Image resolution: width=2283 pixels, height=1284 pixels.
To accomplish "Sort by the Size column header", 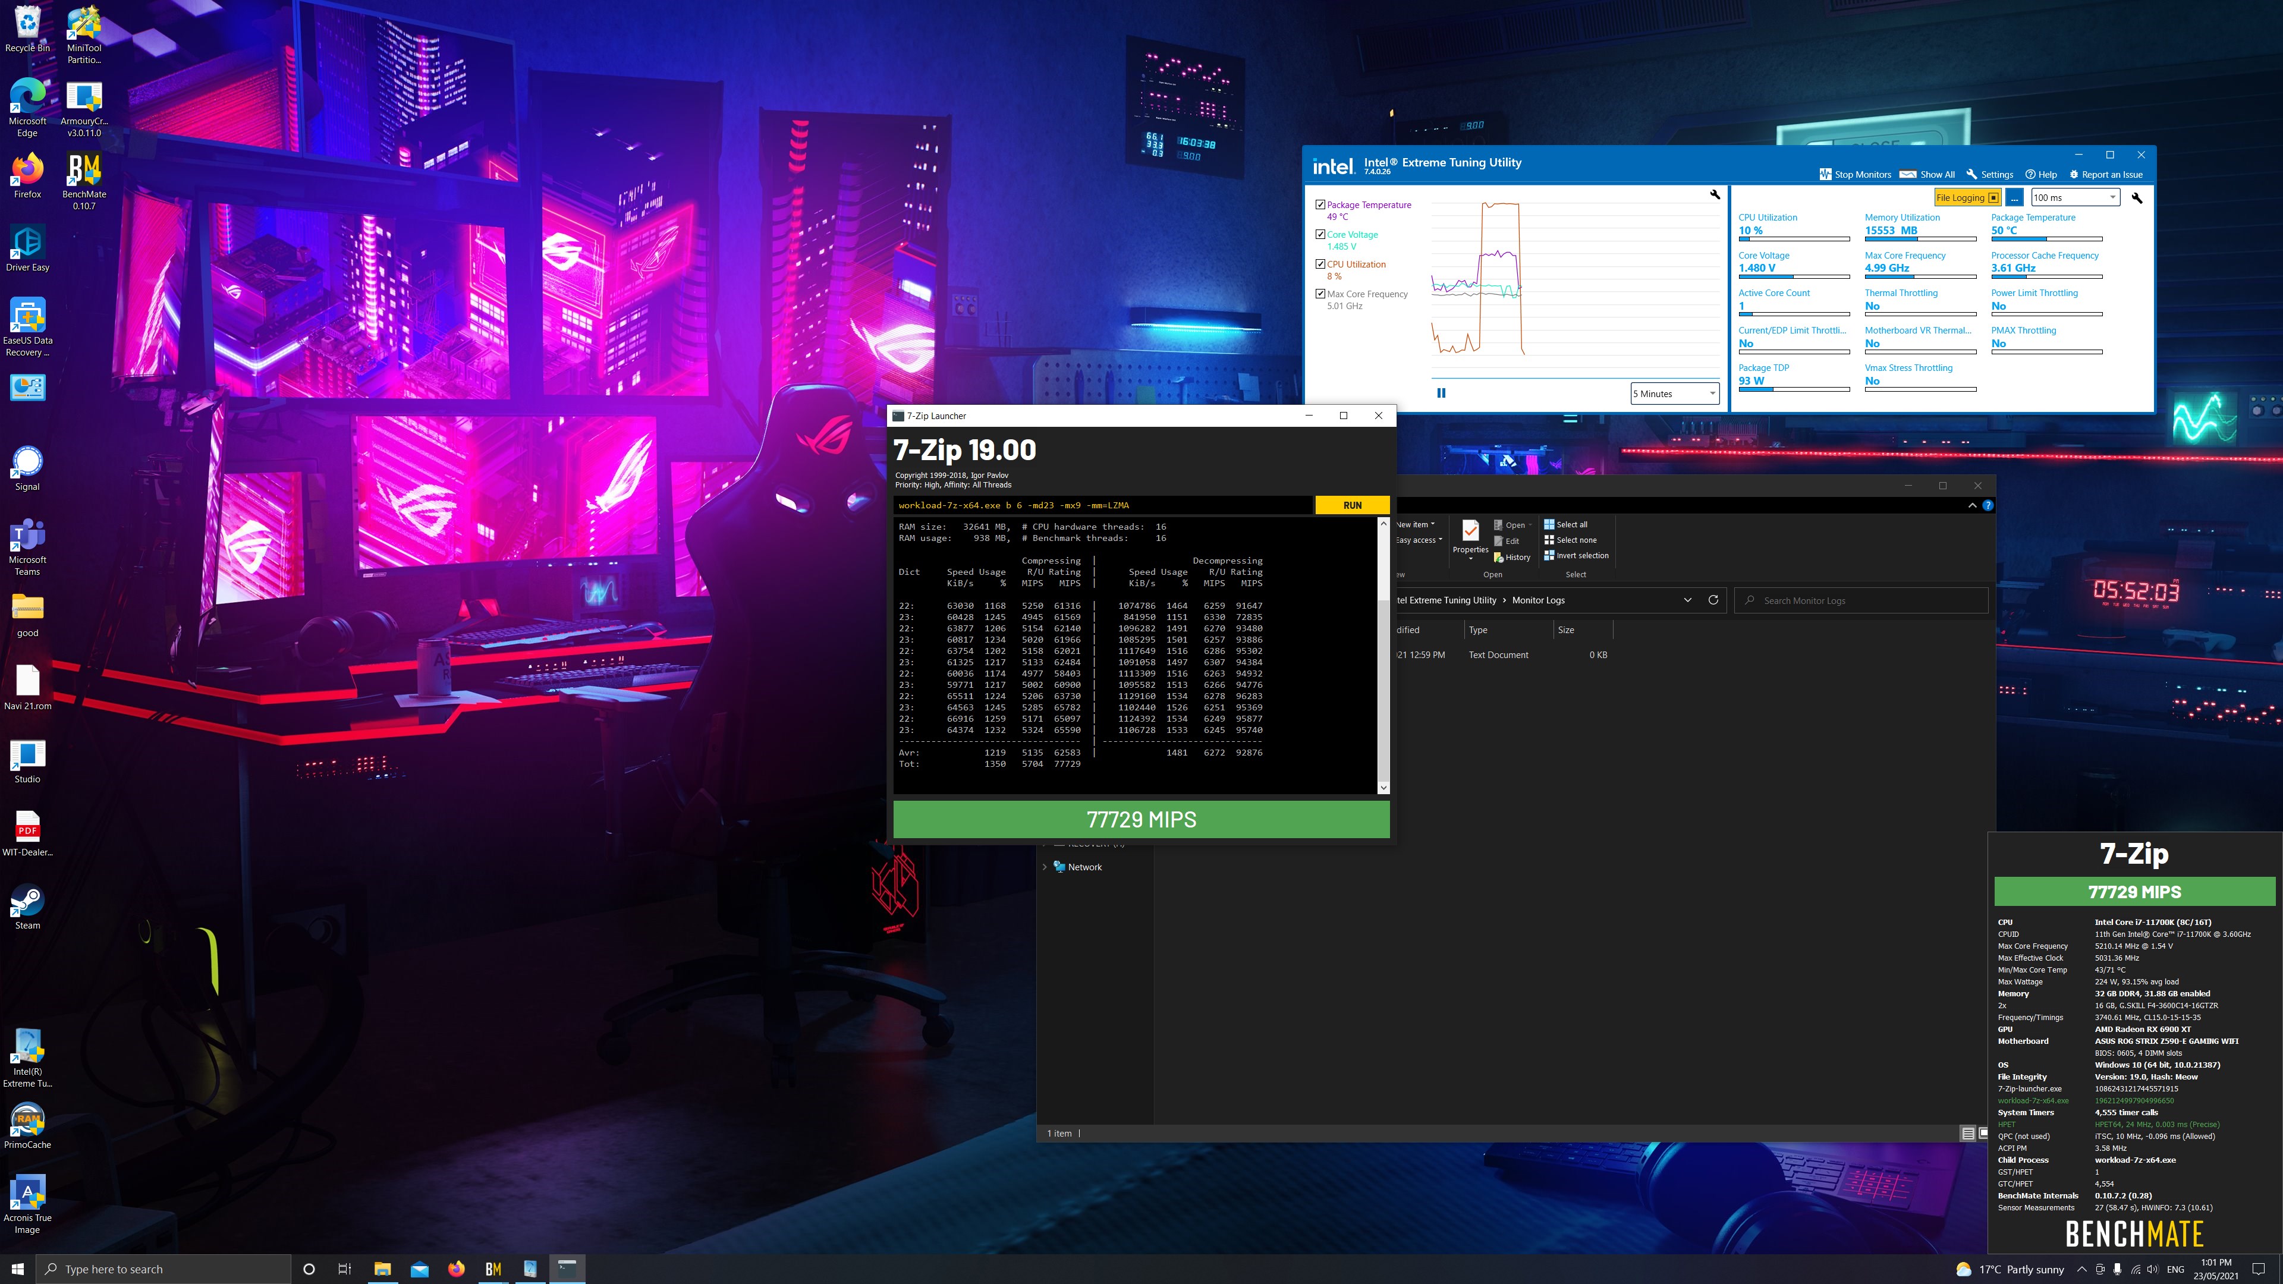I will coord(1582,630).
